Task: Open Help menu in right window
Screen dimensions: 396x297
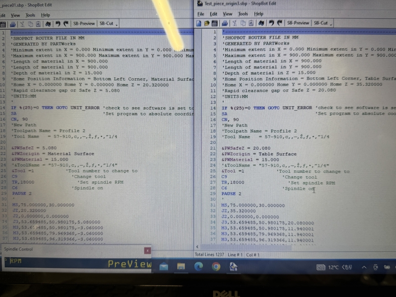Action: (258, 14)
